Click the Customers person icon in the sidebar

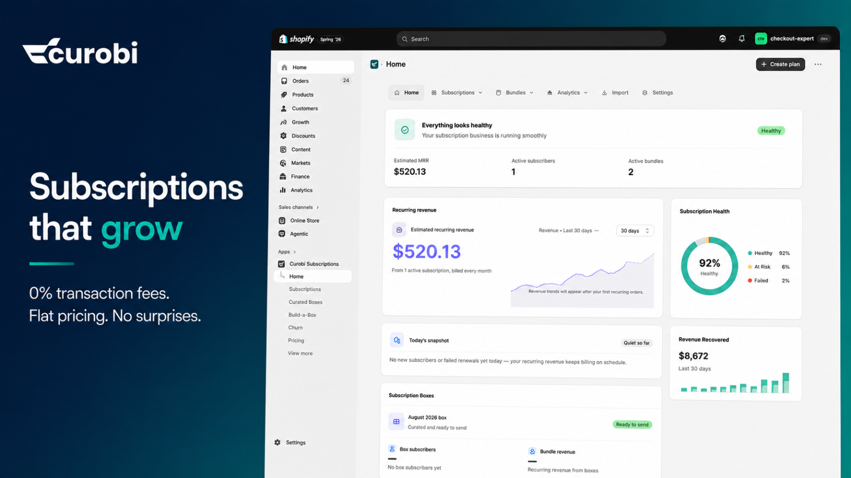pyautogui.click(x=283, y=108)
